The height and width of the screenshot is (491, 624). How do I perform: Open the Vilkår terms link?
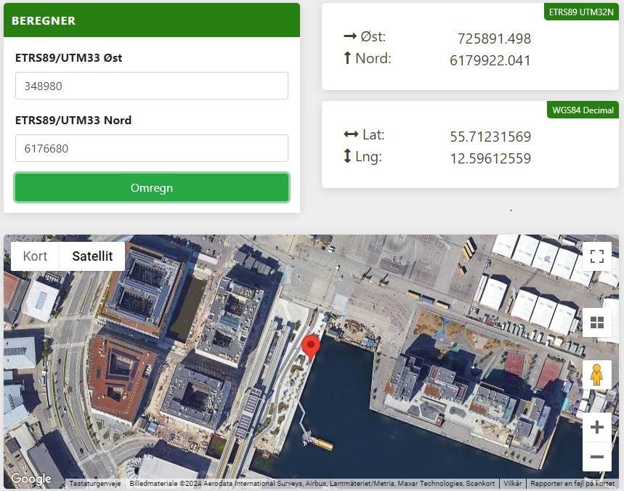[513, 484]
